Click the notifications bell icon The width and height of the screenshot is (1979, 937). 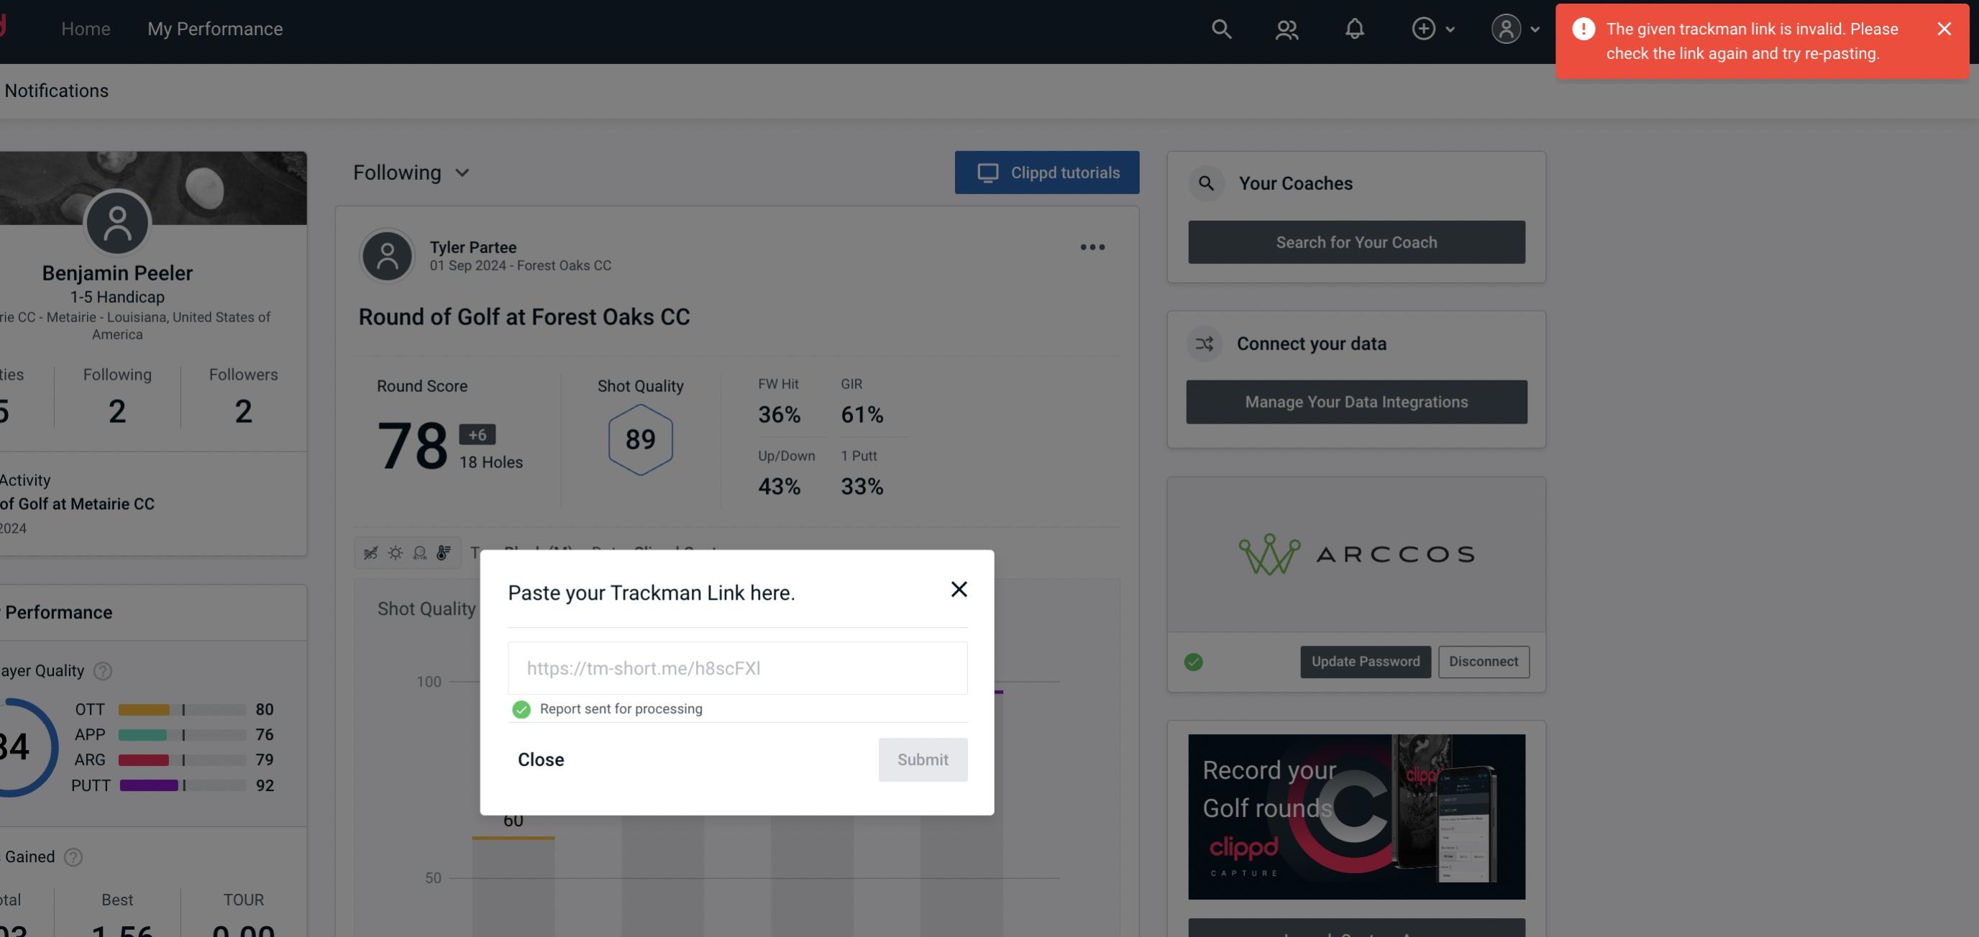(1354, 28)
